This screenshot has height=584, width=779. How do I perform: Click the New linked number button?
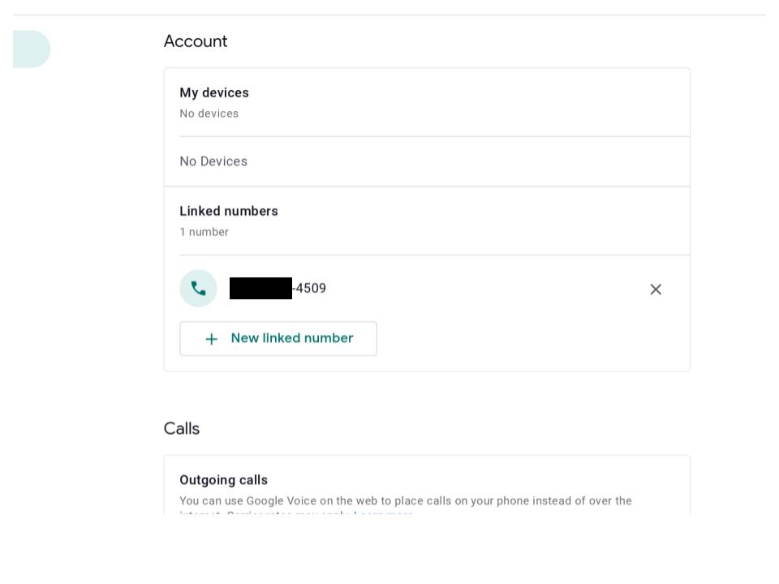pyautogui.click(x=278, y=339)
